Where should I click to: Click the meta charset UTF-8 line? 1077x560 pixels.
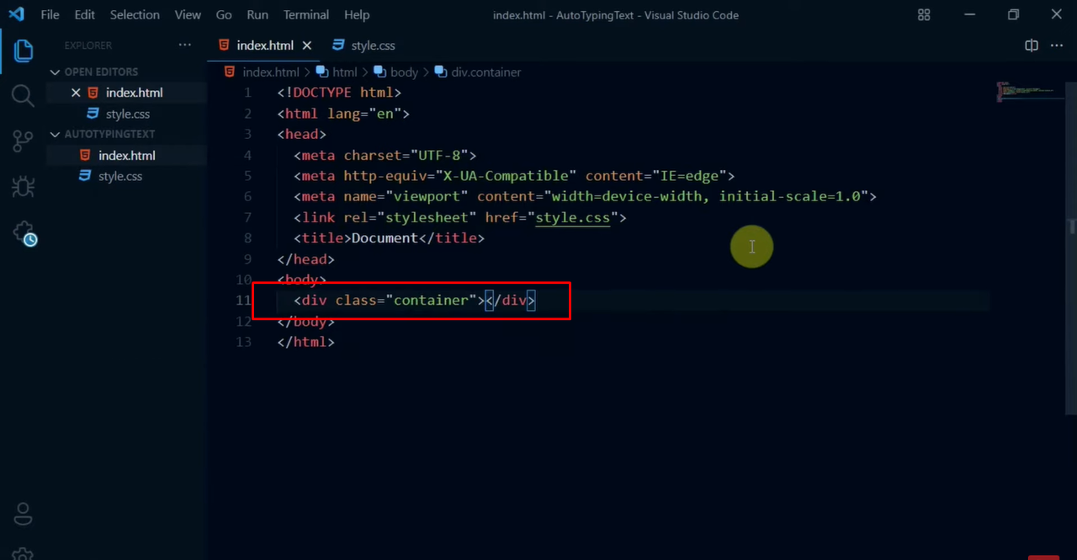[x=385, y=155]
